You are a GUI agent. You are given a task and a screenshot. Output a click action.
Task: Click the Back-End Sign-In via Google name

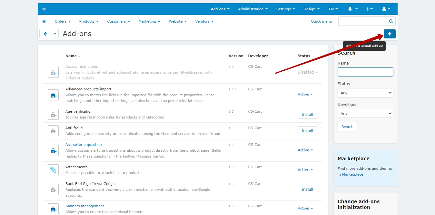[x=91, y=184]
